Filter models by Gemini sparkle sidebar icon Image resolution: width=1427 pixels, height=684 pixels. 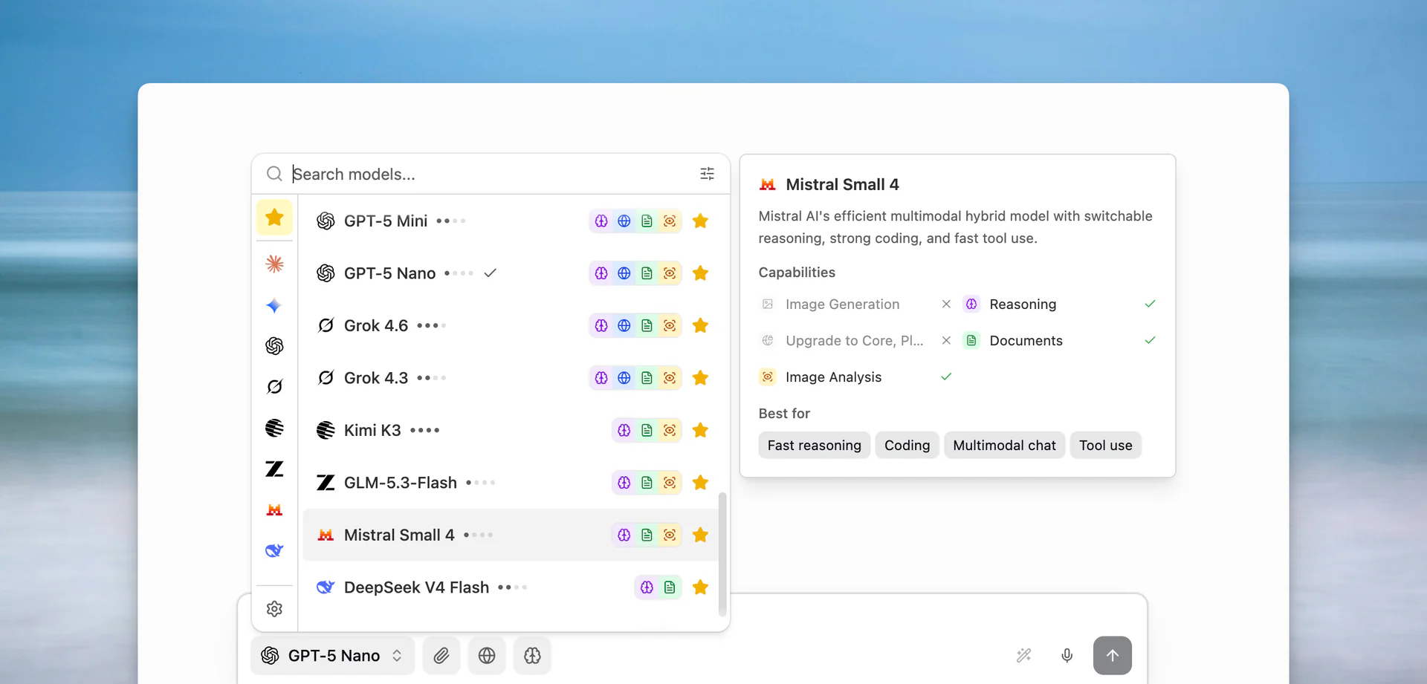274,305
